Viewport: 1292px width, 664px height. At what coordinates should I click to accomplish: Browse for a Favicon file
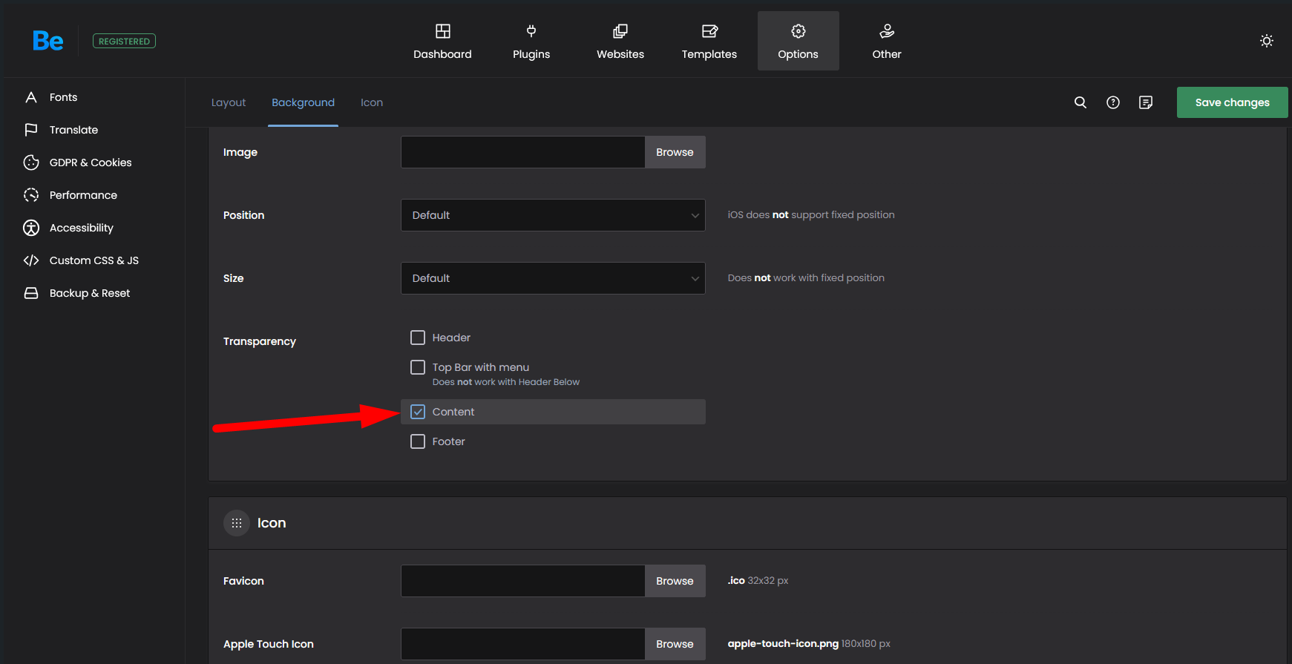675,581
